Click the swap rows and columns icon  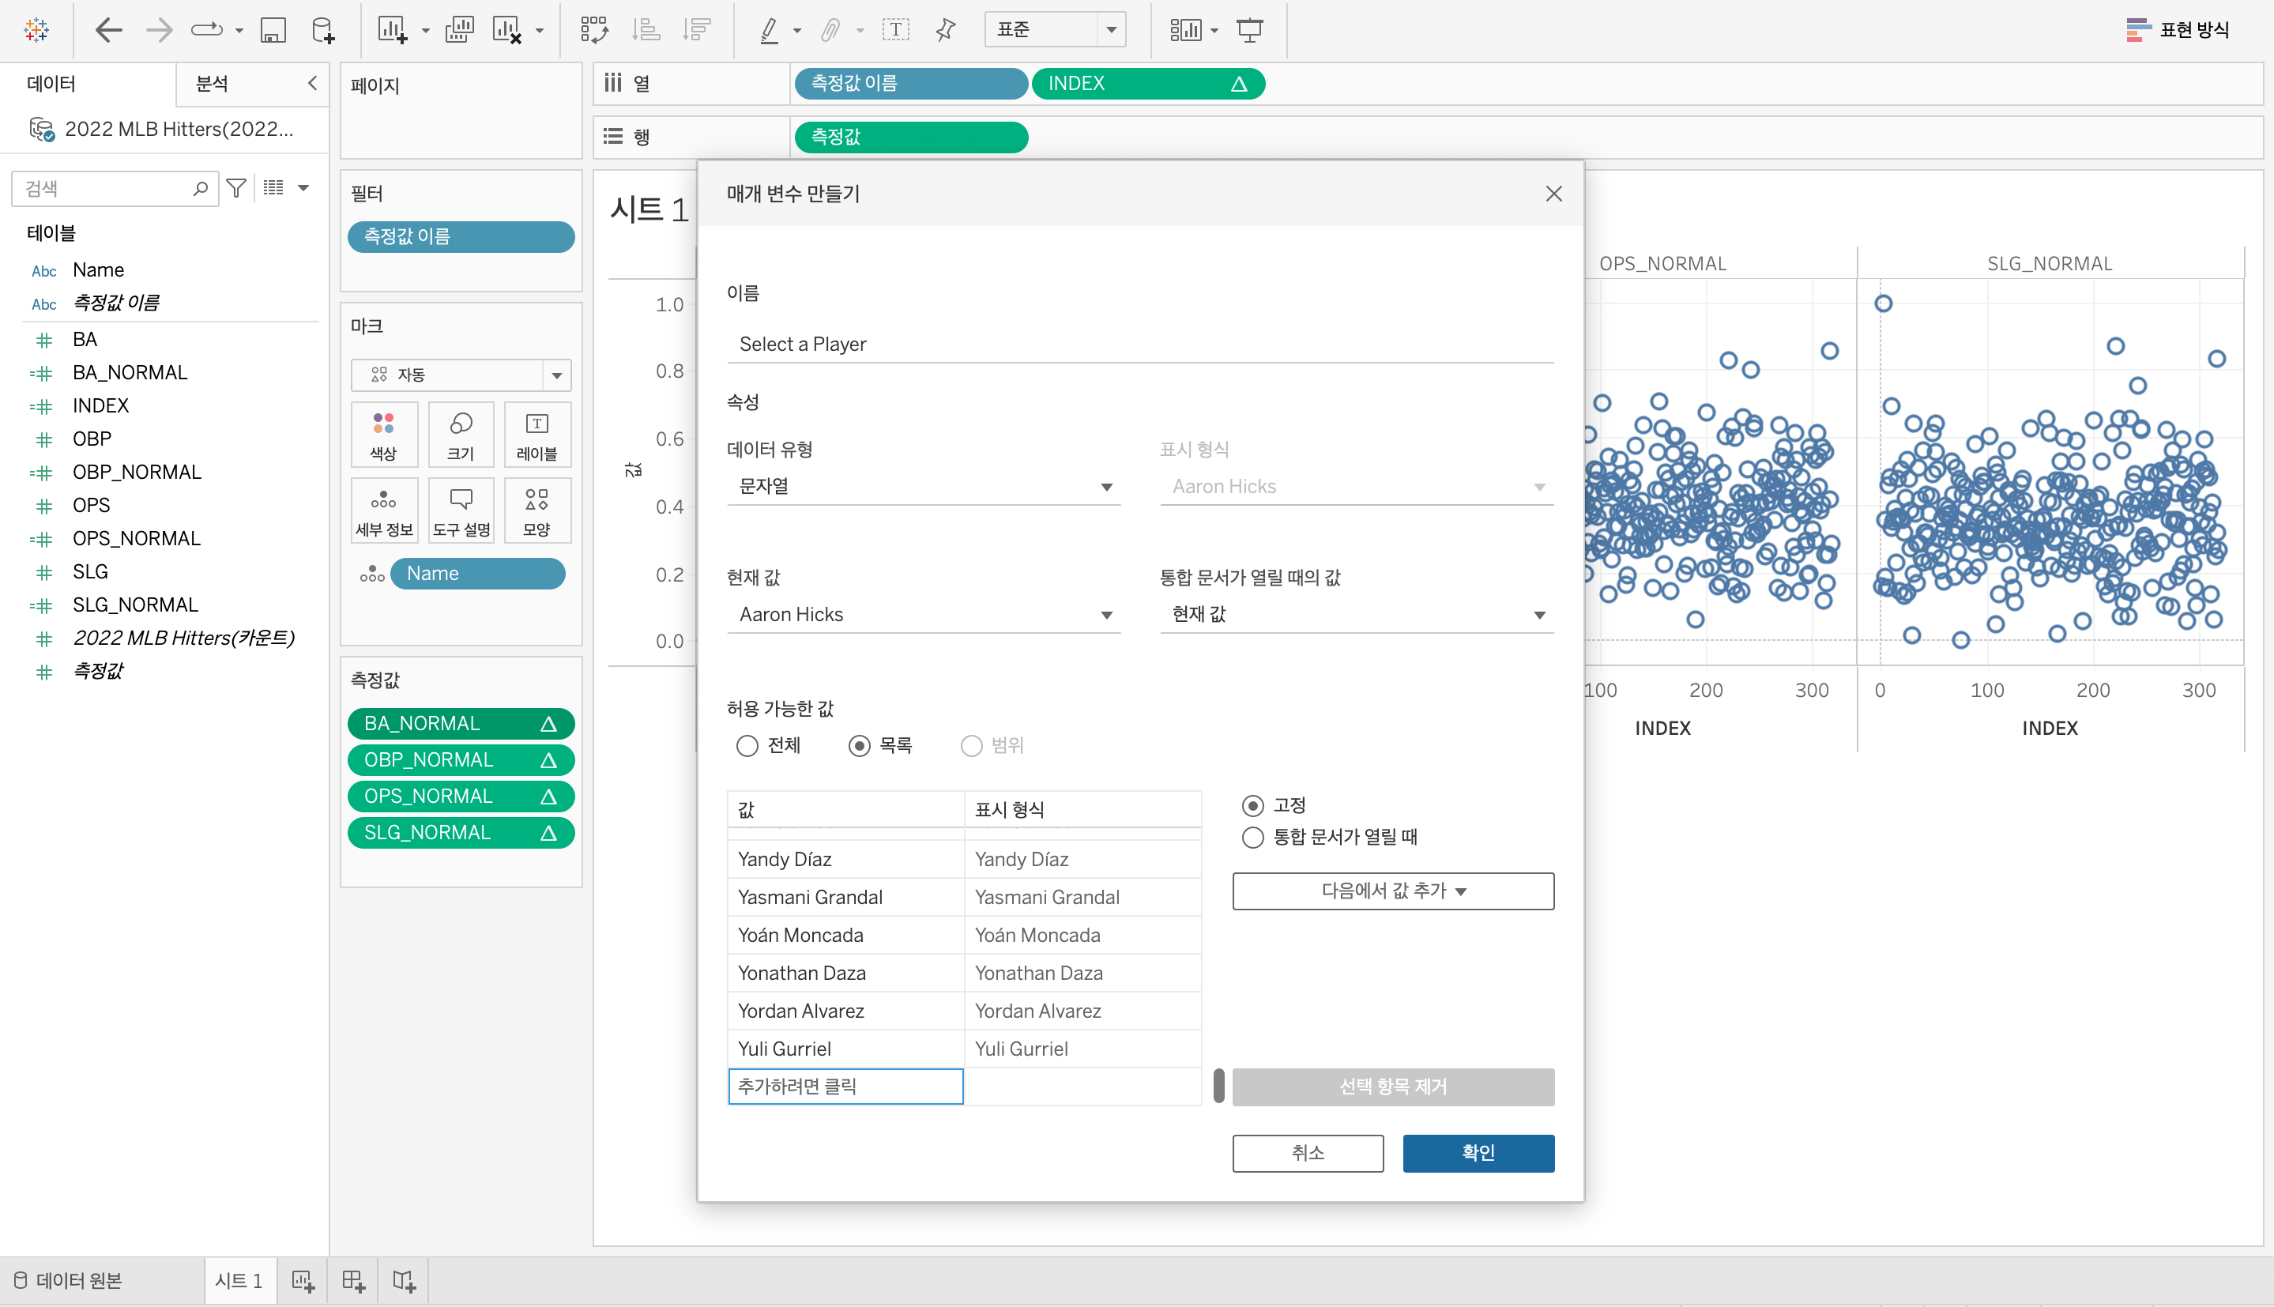pyautogui.click(x=594, y=29)
